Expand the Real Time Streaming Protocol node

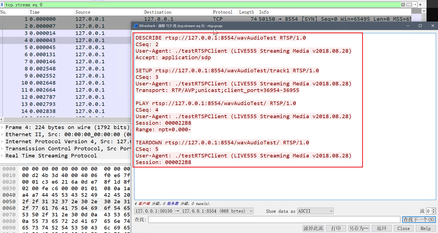[2, 156]
